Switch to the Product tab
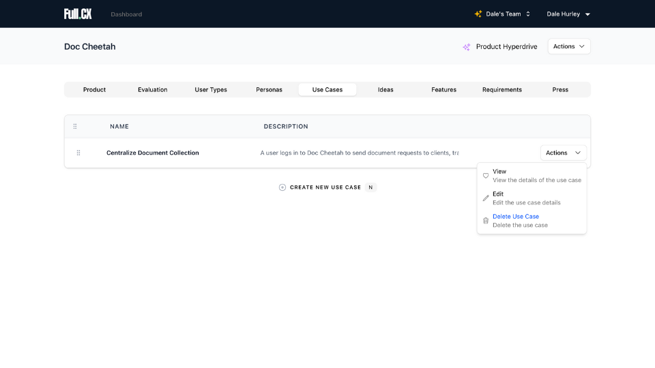655x368 pixels. tap(94, 90)
